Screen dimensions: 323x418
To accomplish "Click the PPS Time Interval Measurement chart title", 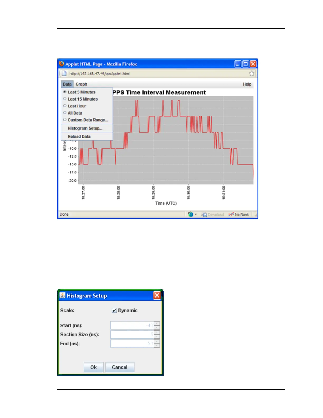I will [x=159, y=92].
